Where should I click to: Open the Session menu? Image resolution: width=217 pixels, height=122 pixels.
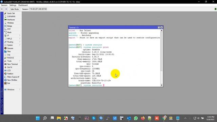4,5
